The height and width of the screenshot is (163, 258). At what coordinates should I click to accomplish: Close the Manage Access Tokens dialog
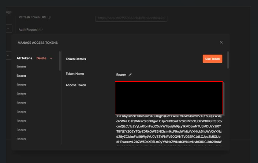[221, 42]
